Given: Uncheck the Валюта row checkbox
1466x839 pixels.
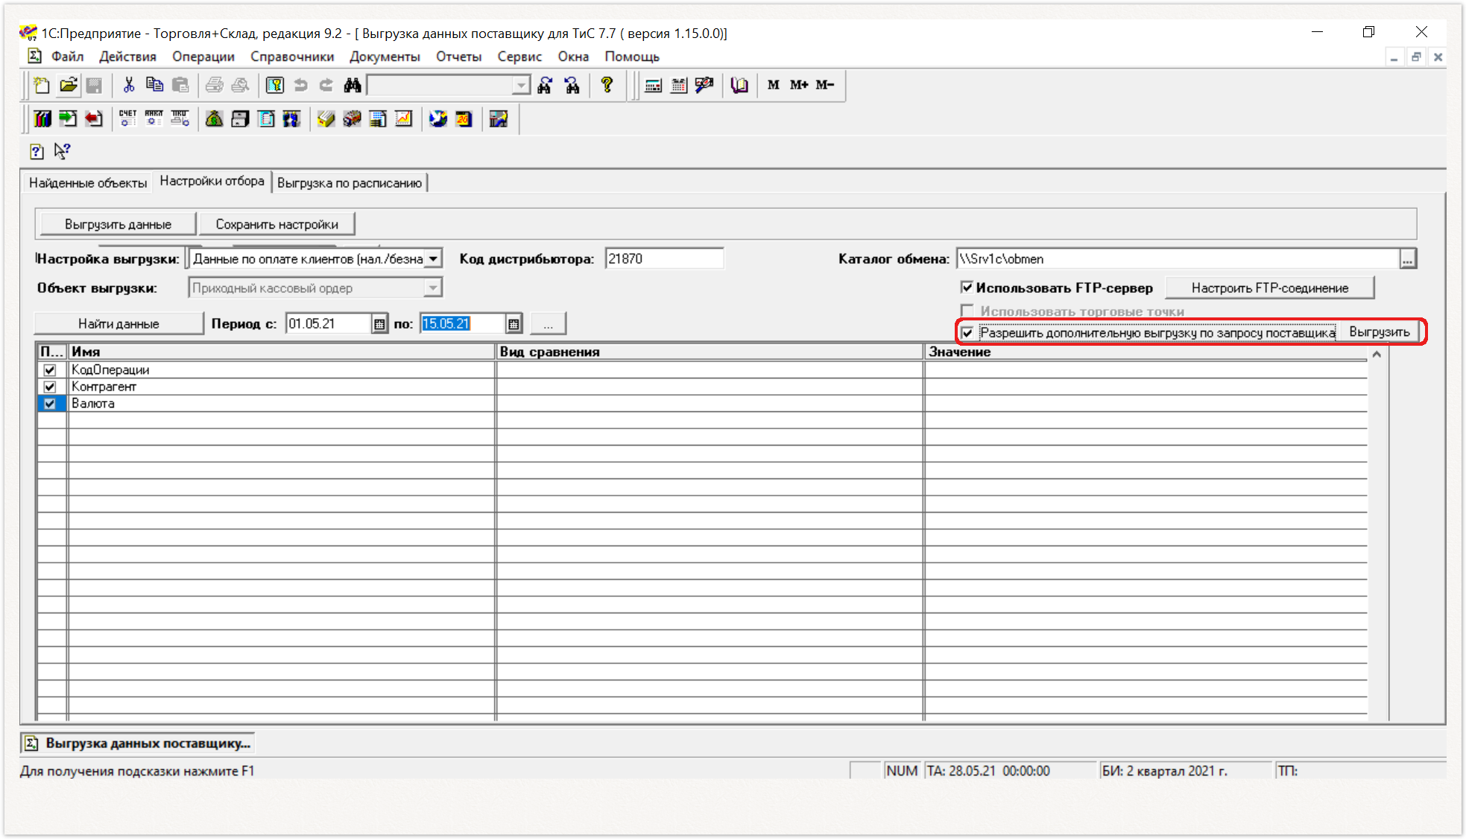Looking at the screenshot, I should [50, 403].
